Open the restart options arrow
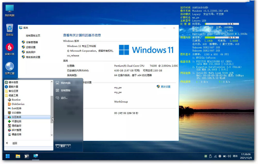 point(69,146)
